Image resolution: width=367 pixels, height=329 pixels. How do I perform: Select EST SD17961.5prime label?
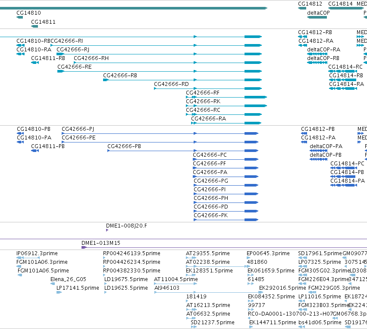pos(320,253)
